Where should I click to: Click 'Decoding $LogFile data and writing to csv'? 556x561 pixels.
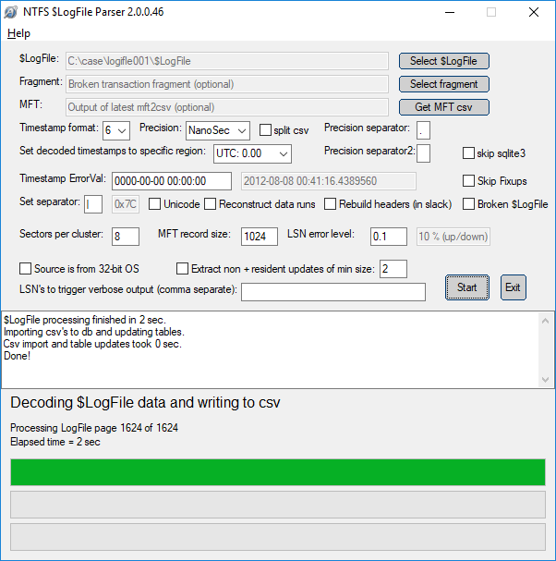(x=145, y=403)
